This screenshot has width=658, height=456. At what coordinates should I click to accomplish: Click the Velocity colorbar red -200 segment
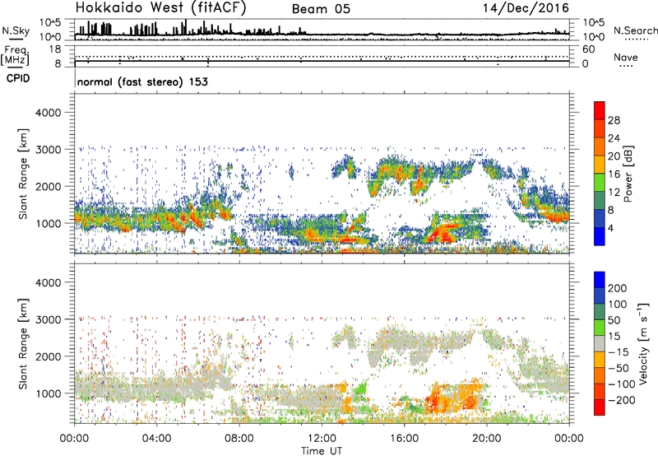(600, 407)
